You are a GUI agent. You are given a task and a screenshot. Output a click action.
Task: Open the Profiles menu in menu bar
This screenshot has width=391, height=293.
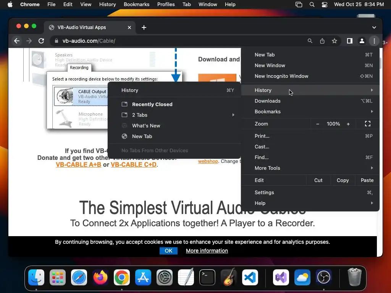(x=166, y=5)
